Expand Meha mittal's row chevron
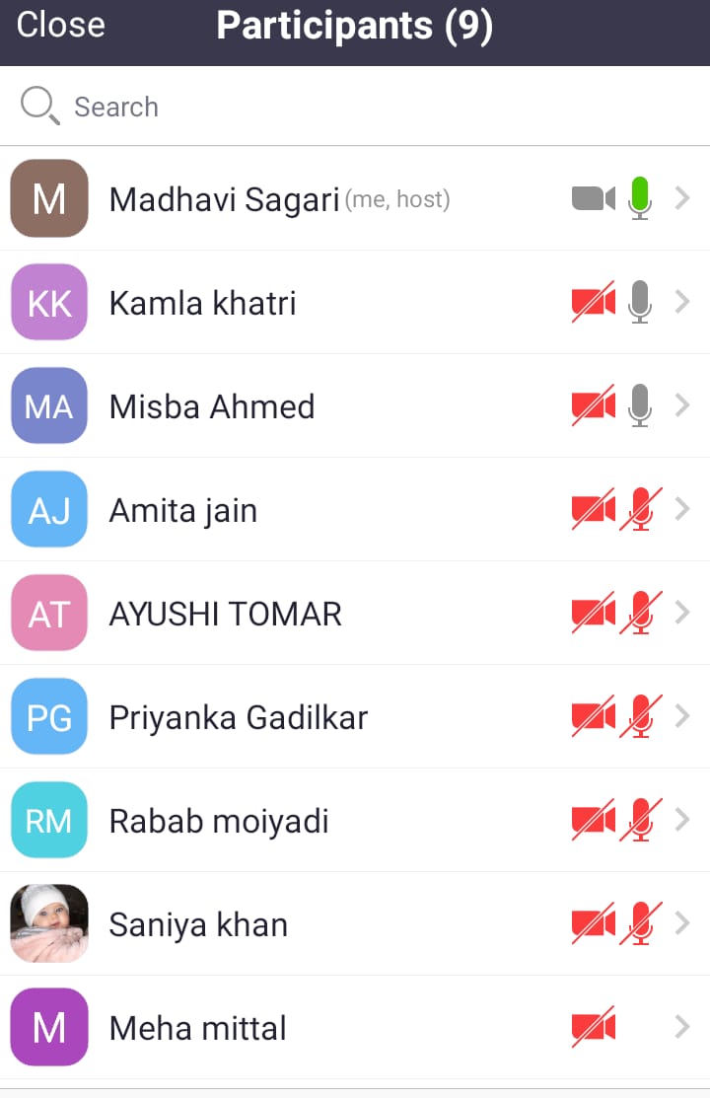 (x=682, y=1027)
